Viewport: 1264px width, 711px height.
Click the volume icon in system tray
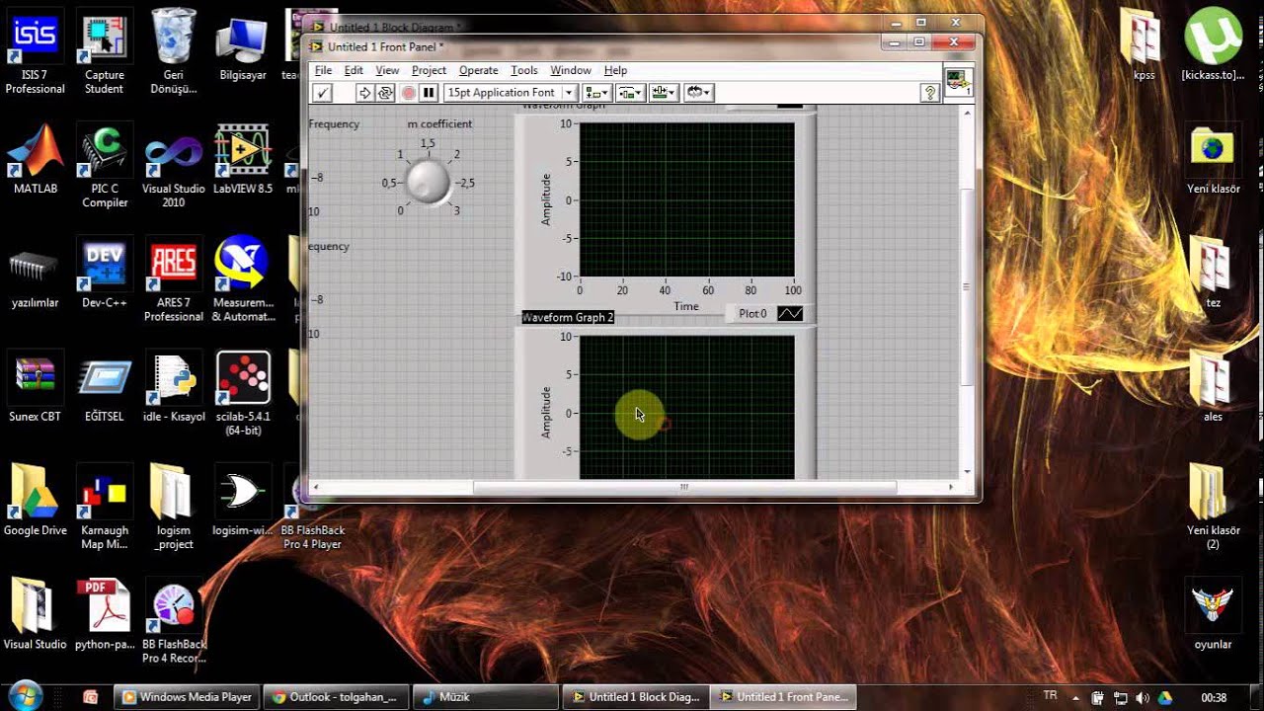pyautogui.click(x=1142, y=697)
